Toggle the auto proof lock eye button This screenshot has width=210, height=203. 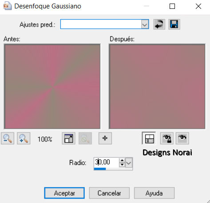point(167,138)
